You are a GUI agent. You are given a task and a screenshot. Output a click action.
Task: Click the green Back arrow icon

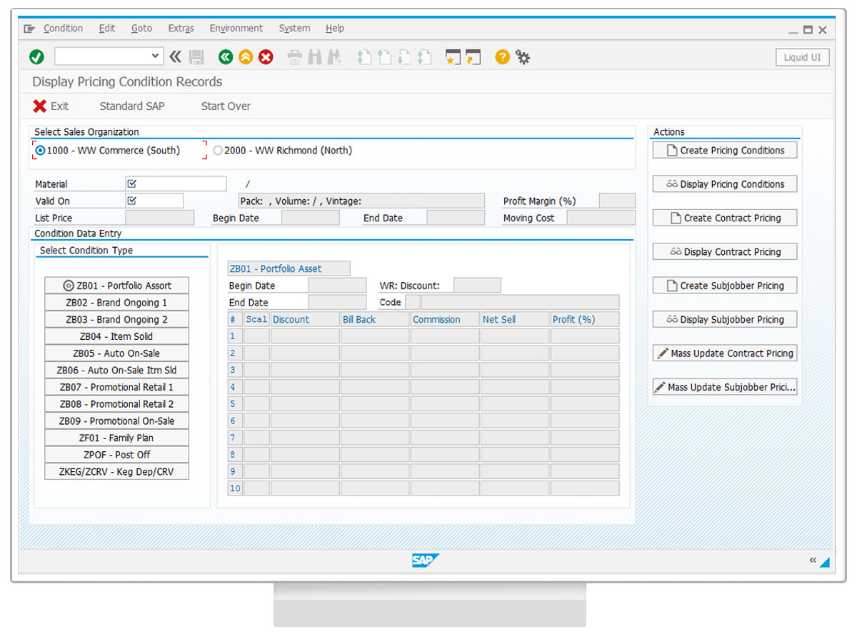[226, 57]
